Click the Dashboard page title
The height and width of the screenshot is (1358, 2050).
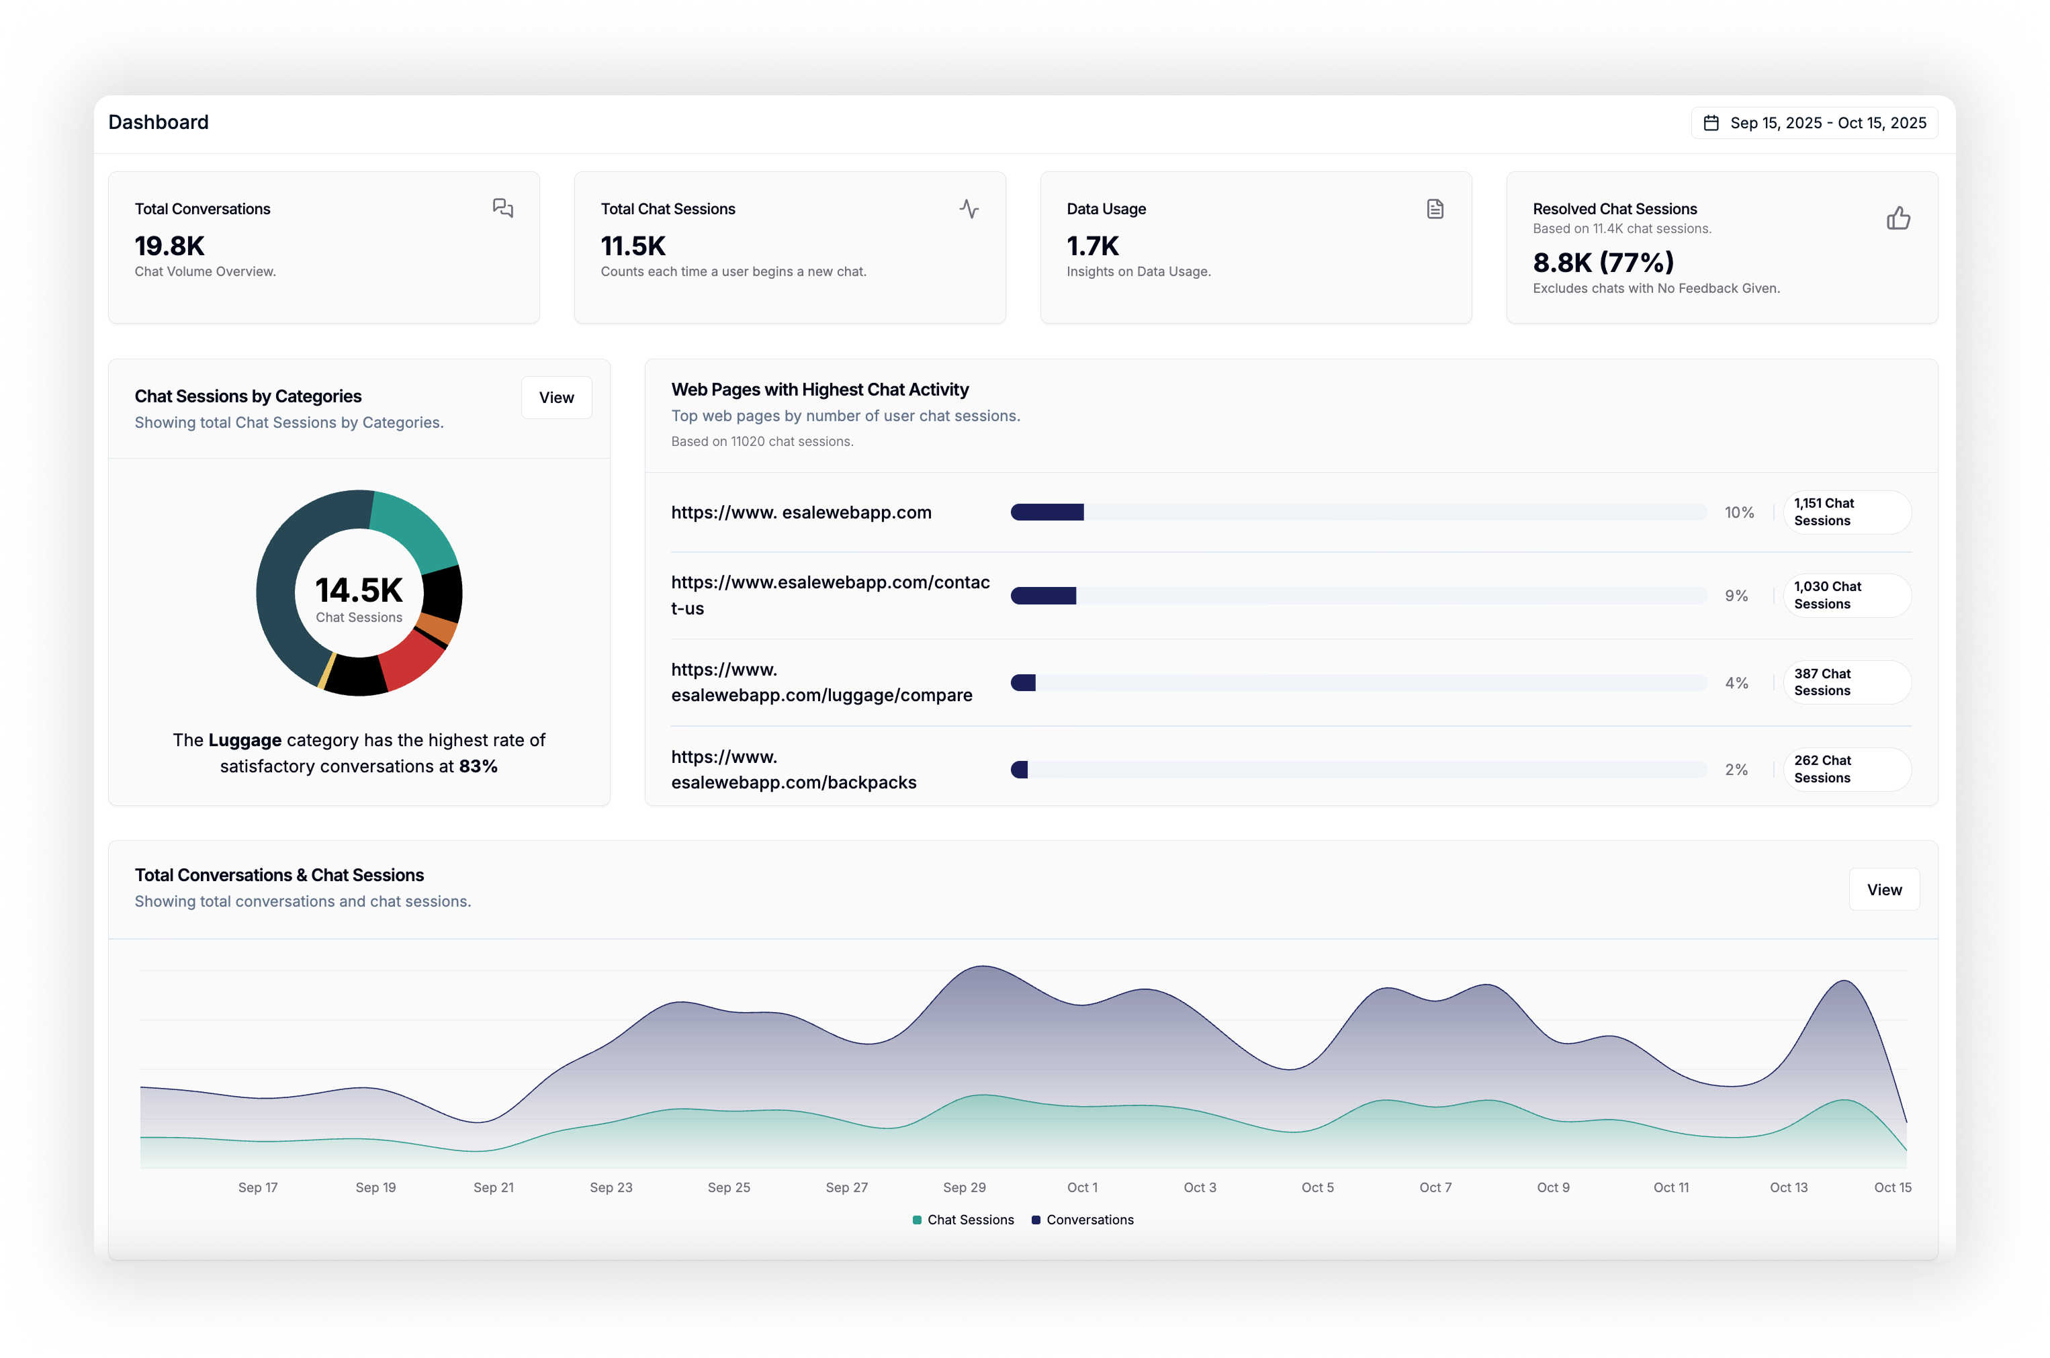(159, 122)
